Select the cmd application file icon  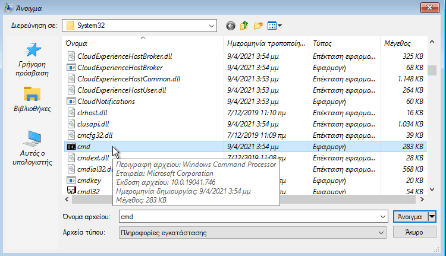[x=71, y=147]
